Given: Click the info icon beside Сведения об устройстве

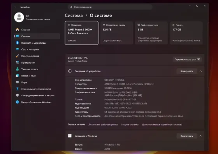Looking at the screenshot, I should click(70, 71).
